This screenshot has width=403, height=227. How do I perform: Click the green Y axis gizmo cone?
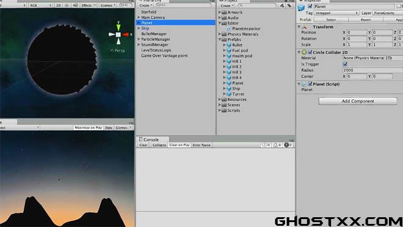(x=118, y=28)
